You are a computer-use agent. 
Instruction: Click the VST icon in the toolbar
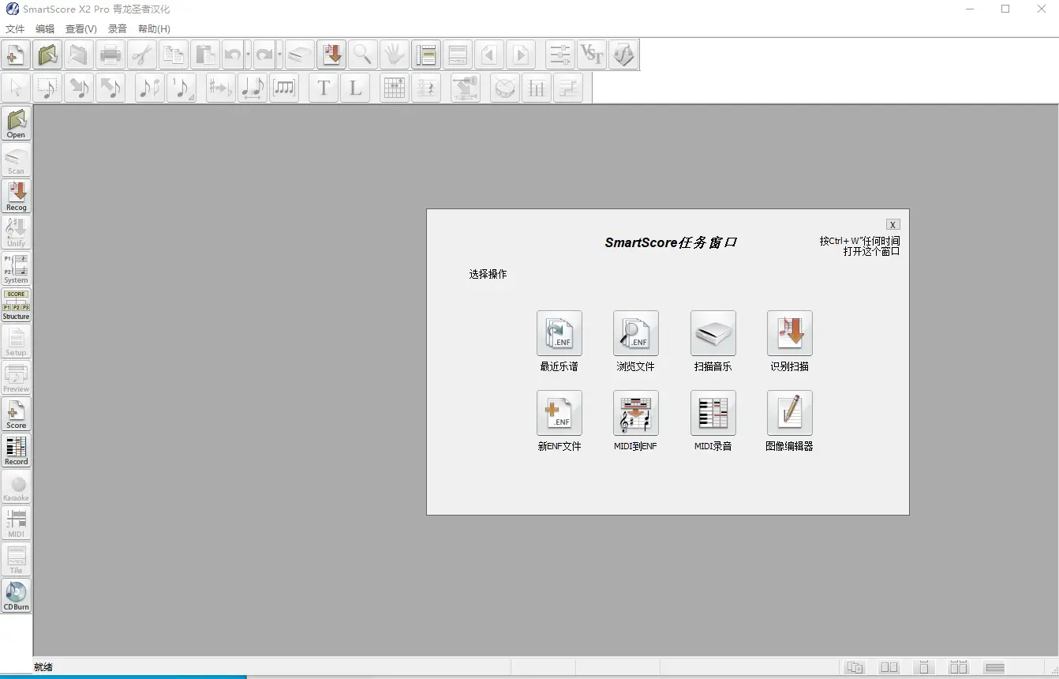[x=592, y=55]
